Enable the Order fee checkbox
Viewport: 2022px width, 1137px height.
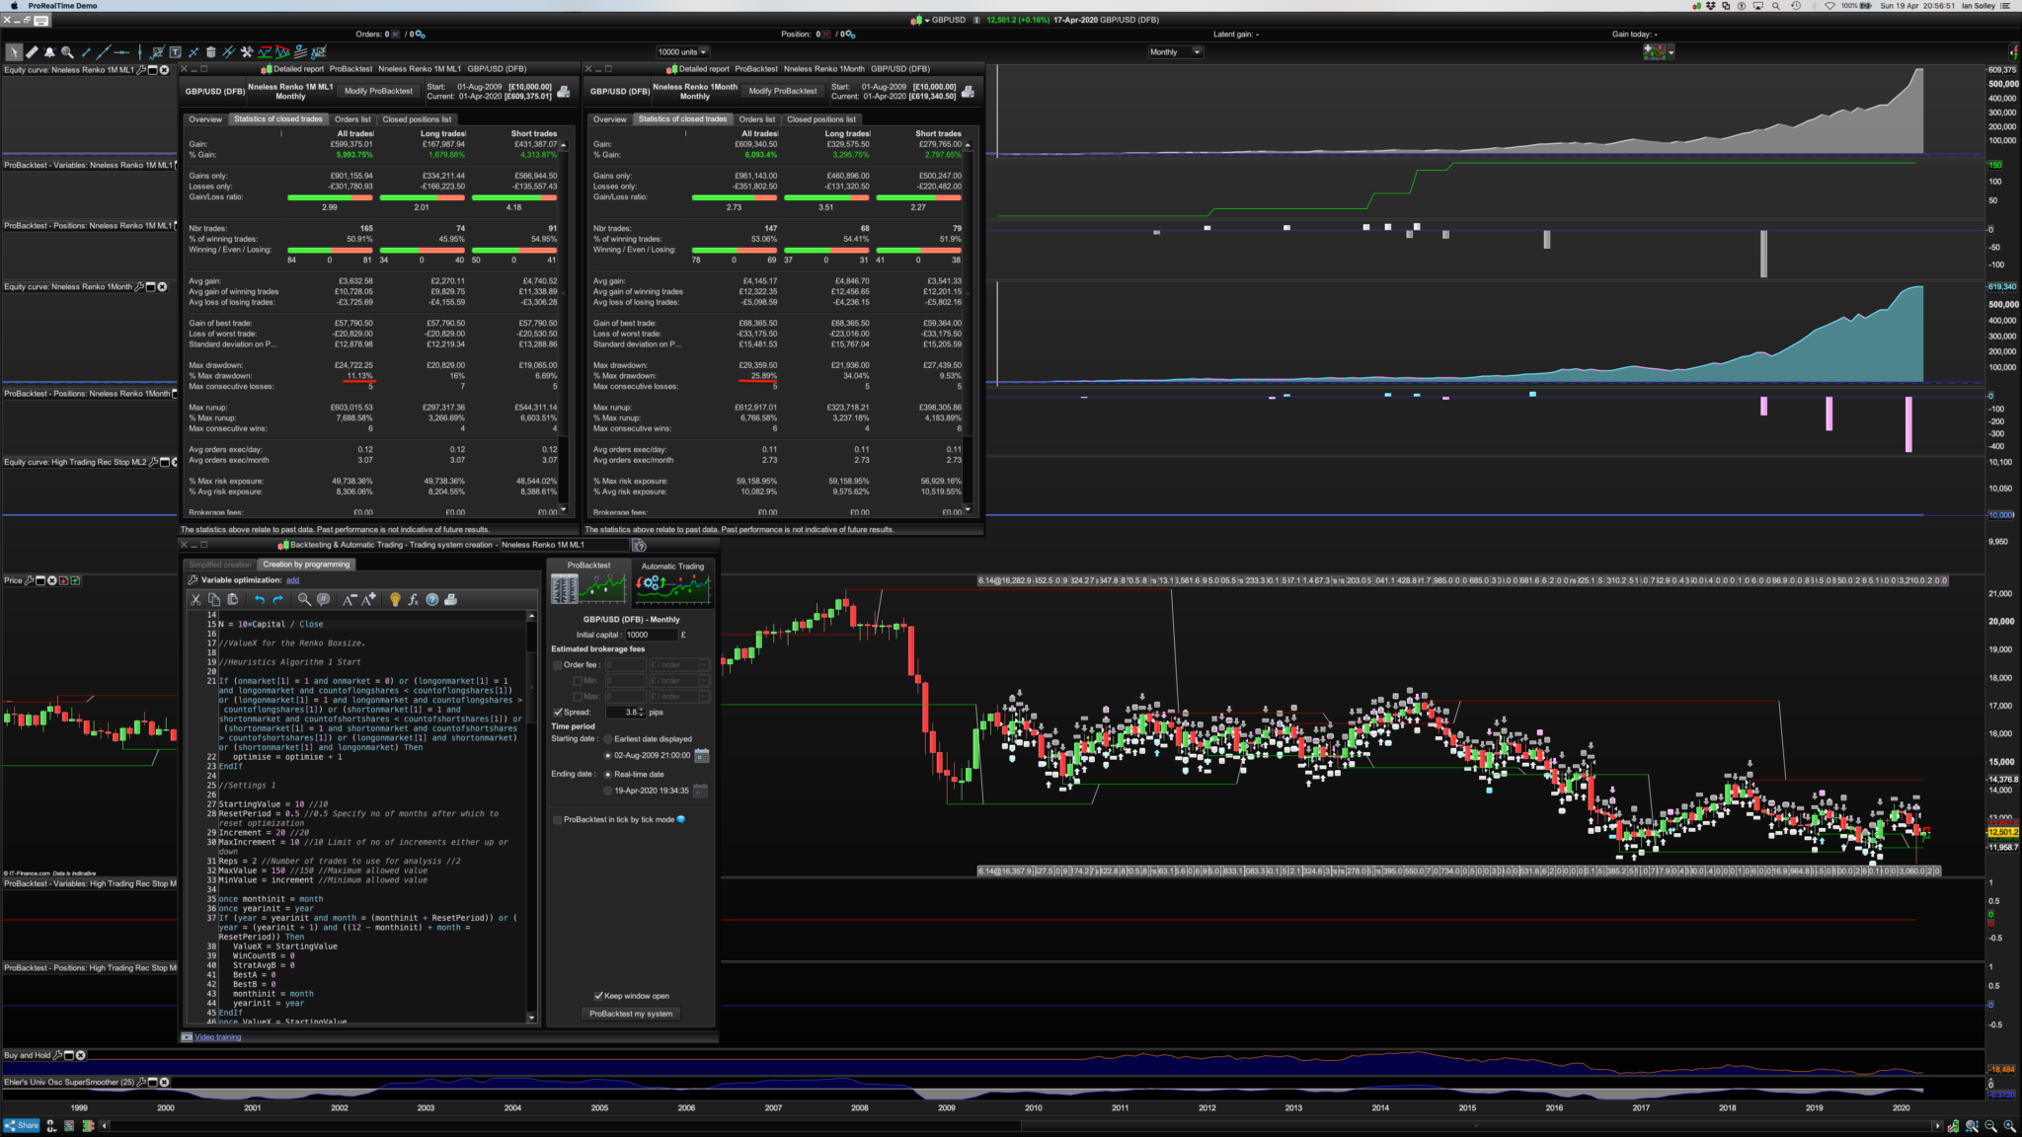point(558,665)
